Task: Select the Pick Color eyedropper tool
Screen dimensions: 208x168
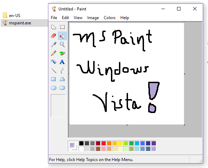Action: (54, 45)
